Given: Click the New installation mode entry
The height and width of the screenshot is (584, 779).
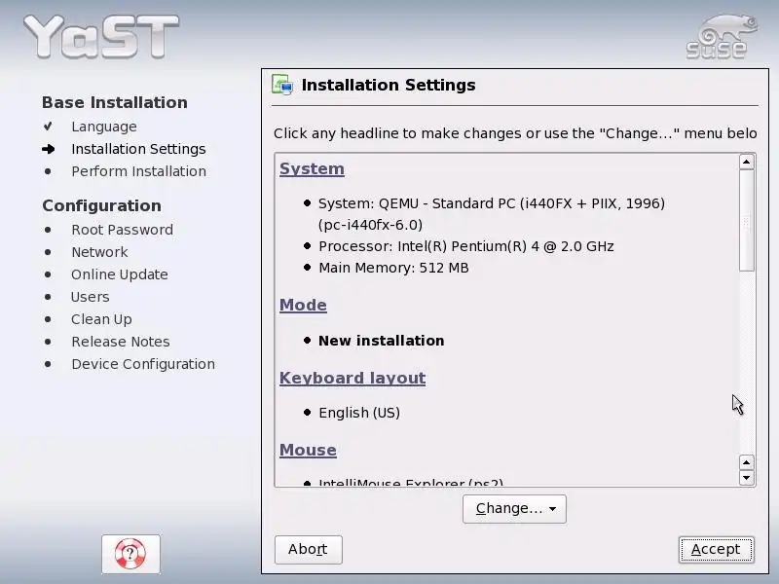Looking at the screenshot, I should click(381, 341).
